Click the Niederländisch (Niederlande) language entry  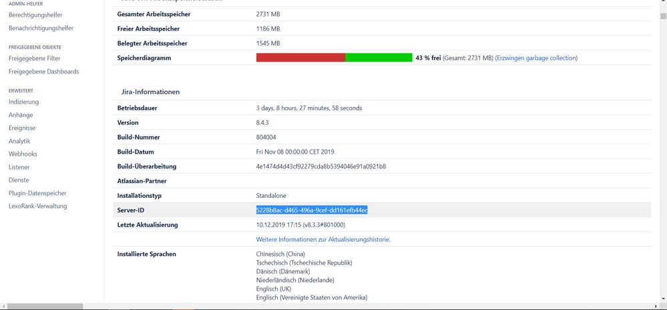coord(295,280)
